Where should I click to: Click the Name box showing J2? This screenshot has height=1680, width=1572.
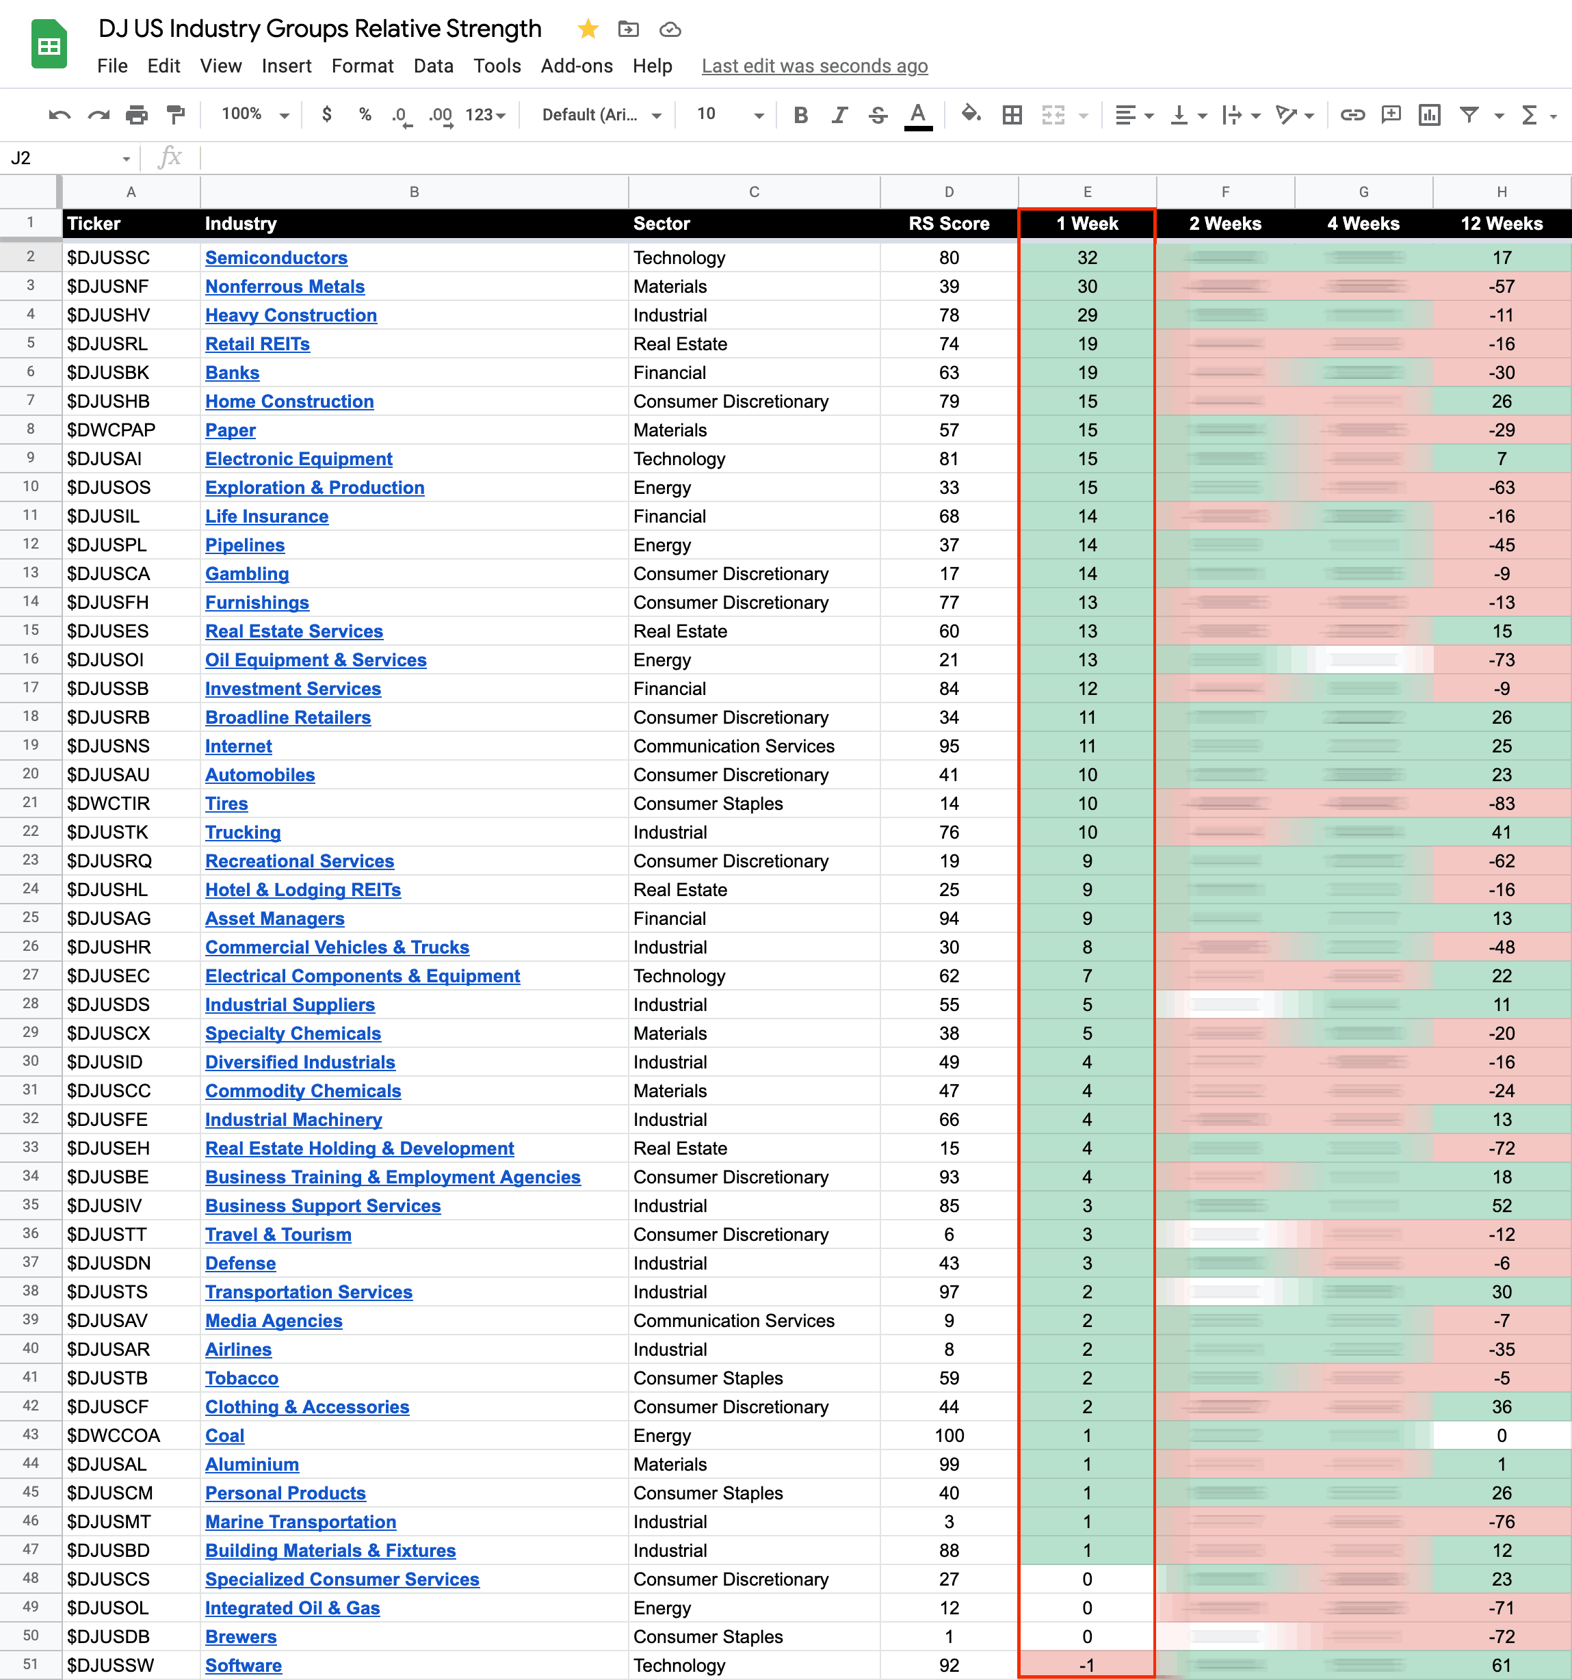click(x=70, y=158)
